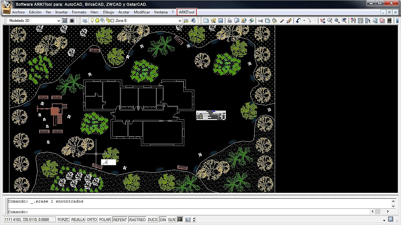Click the Open file folder icon
Image resolution: width=401 pixels, height=225 pixels.
[x=213, y=21]
